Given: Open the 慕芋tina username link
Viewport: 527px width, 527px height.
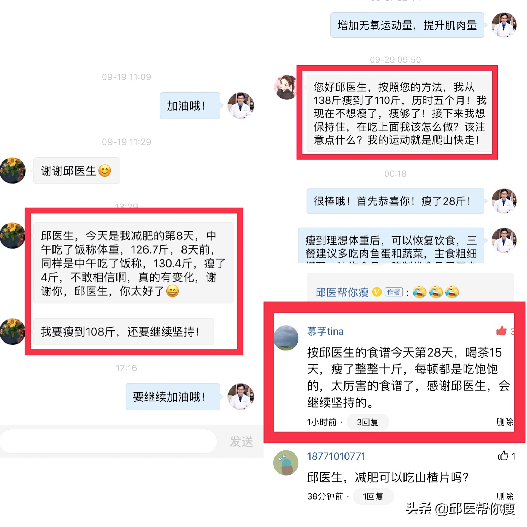Looking at the screenshot, I should pos(325,331).
